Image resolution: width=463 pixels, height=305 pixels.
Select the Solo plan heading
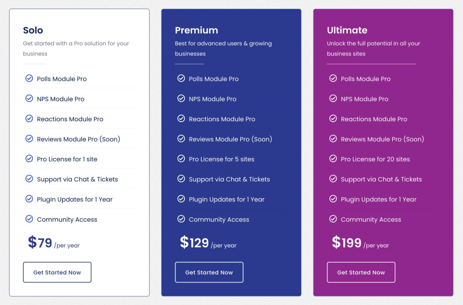[x=33, y=30]
